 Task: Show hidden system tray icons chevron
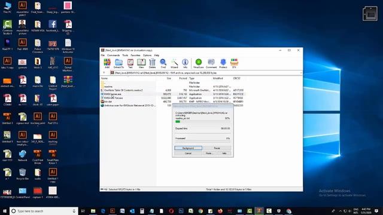[340, 211]
